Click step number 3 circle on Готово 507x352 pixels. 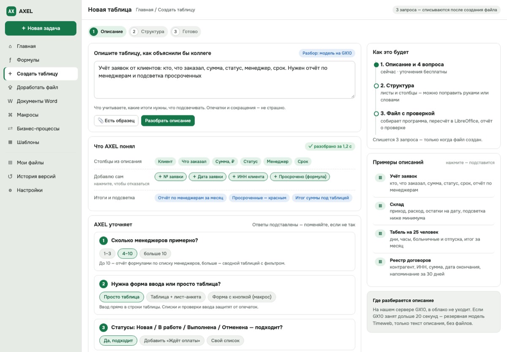pyautogui.click(x=176, y=32)
